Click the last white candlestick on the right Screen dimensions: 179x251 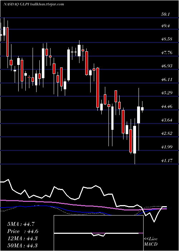pyautogui.click(x=142, y=109)
